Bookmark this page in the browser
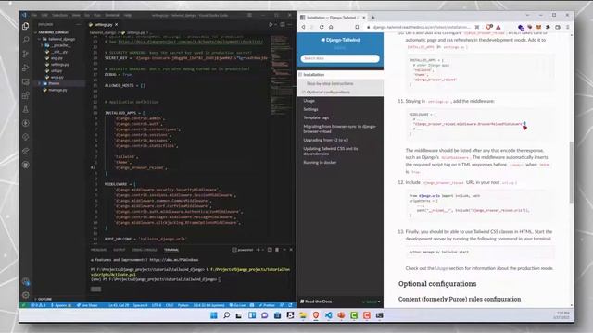This screenshot has height=333, width=593. (357, 27)
